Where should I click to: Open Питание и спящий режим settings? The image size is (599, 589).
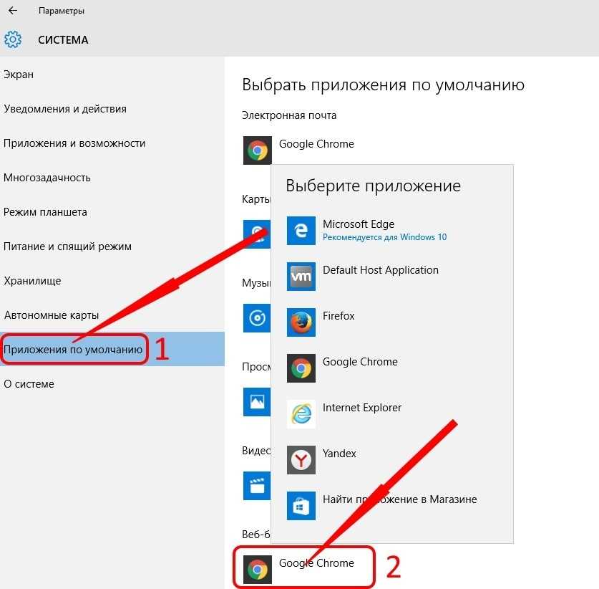click(112, 246)
